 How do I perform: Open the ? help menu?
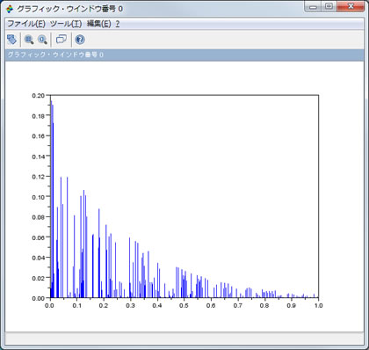[x=118, y=24]
